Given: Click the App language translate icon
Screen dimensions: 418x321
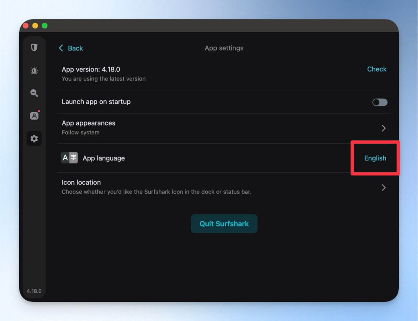Looking at the screenshot, I should click(x=69, y=158).
